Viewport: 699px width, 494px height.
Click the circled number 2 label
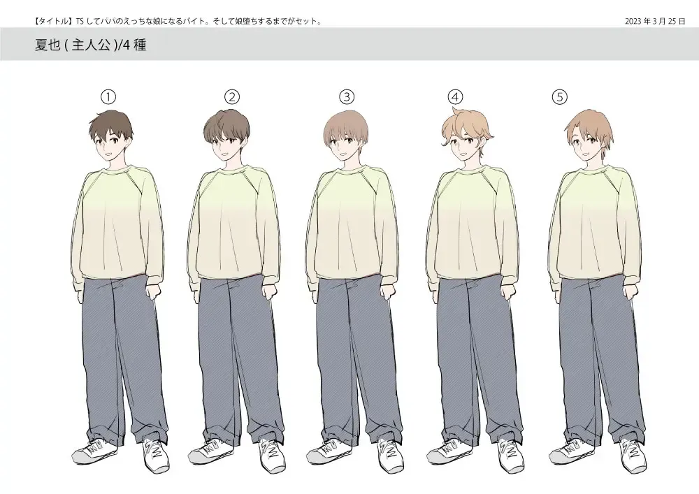tap(232, 96)
